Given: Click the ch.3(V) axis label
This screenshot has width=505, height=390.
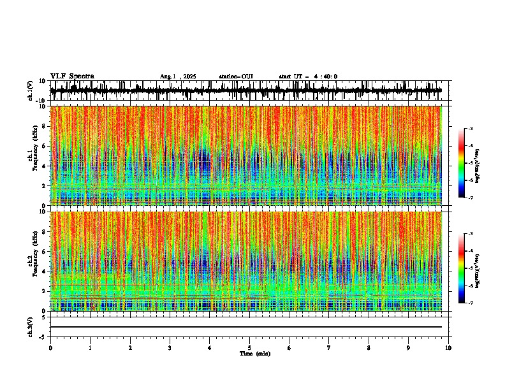Looking at the screenshot, I should 31,327.
